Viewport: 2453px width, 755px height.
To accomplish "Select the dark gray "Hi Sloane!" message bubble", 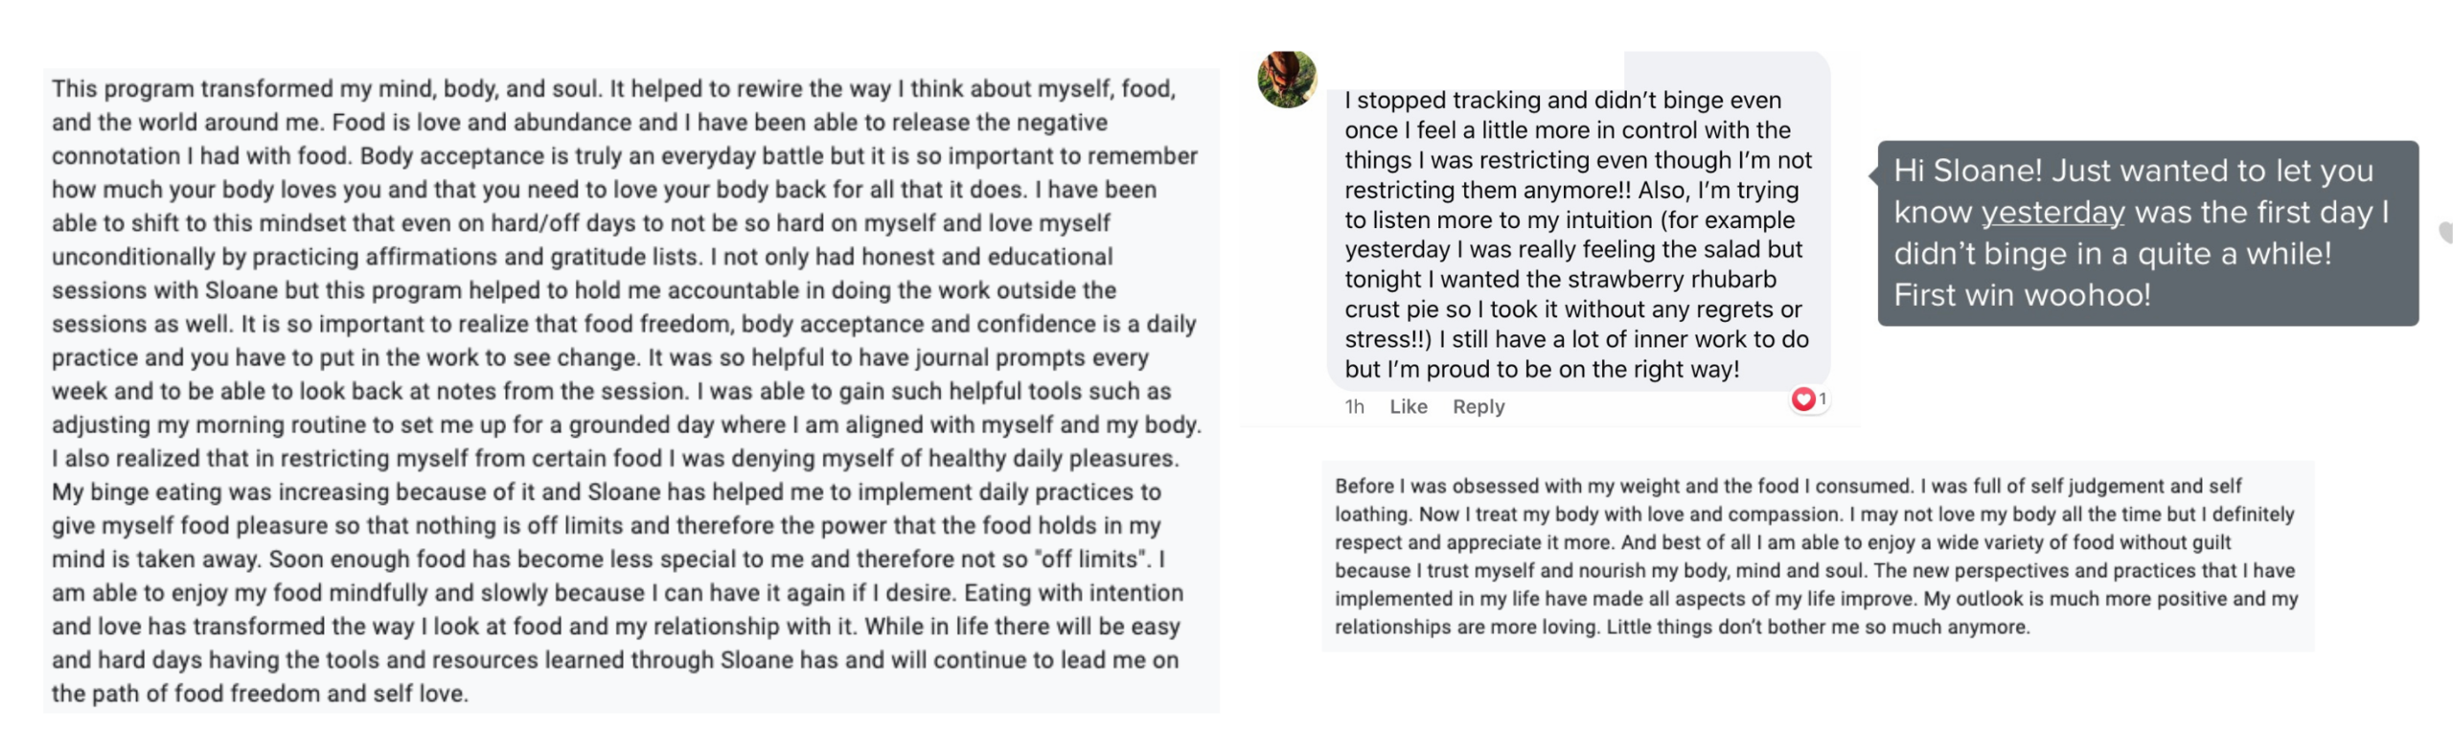I will tap(2146, 233).
